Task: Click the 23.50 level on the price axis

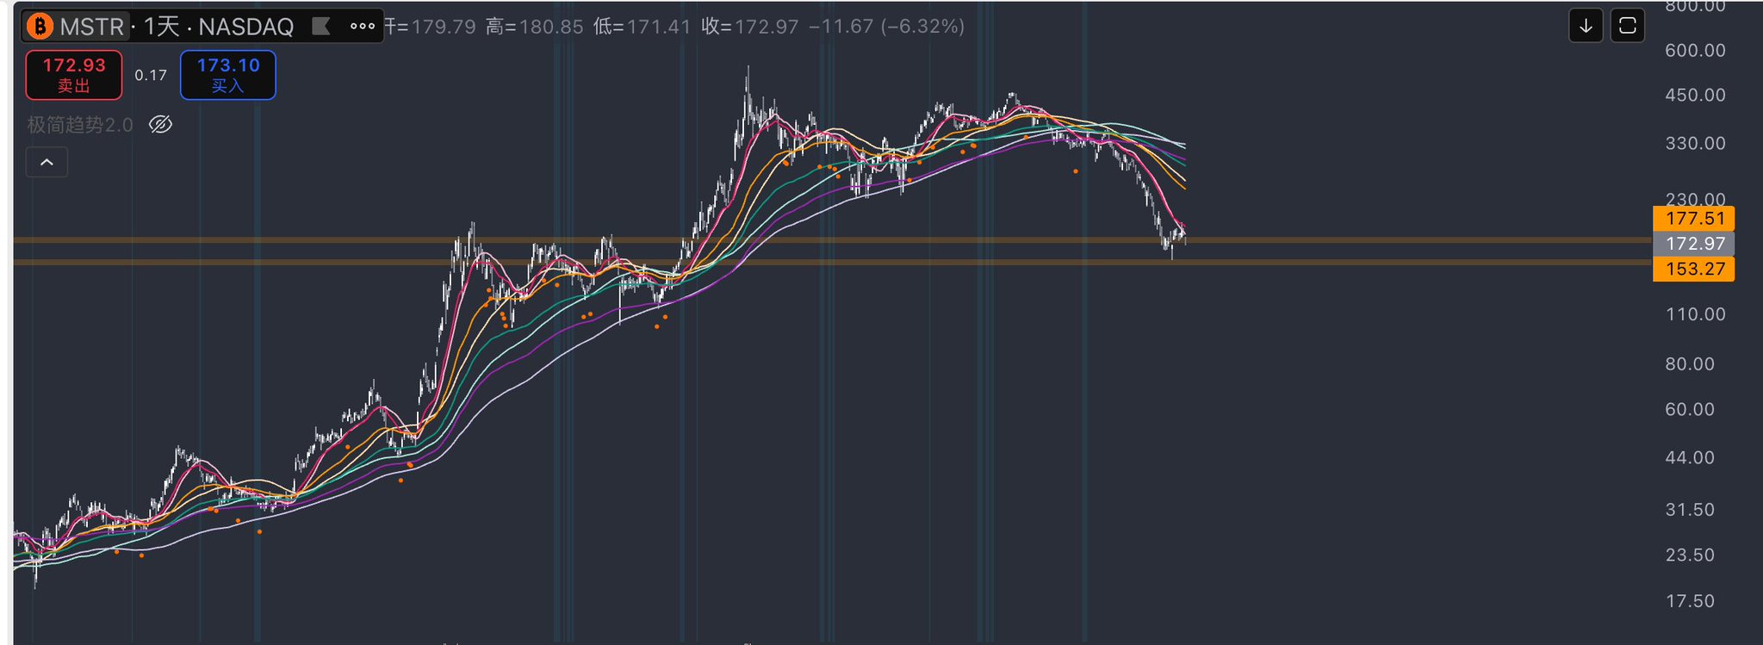Action: 1690,555
